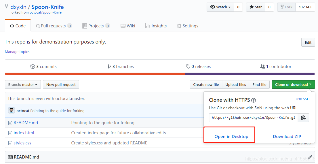Click New pull request button
The height and width of the screenshot is (164, 318).
pyautogui.click(x=61, y=84)
